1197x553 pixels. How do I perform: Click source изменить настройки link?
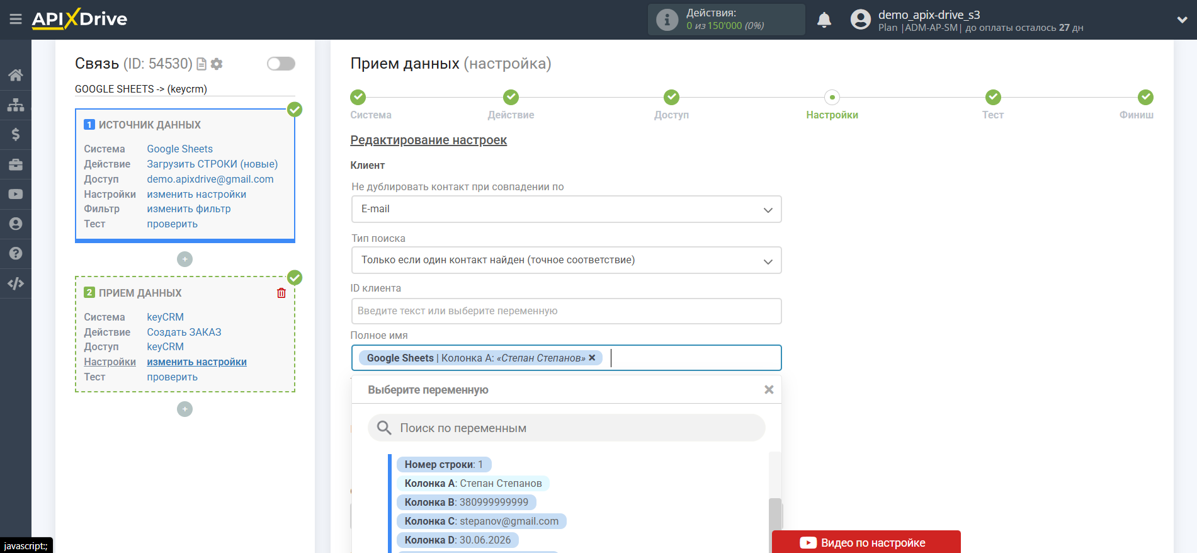196,195
